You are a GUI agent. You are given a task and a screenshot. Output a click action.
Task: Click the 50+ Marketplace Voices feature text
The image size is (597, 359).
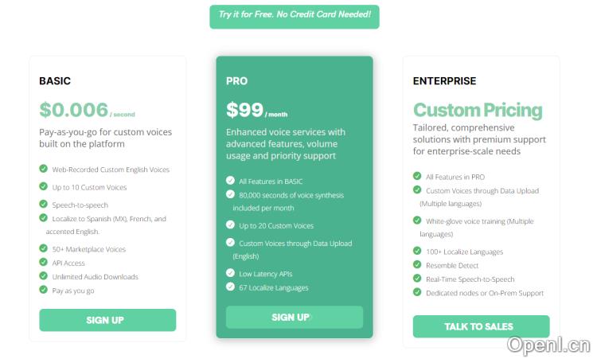coord(89,249)
